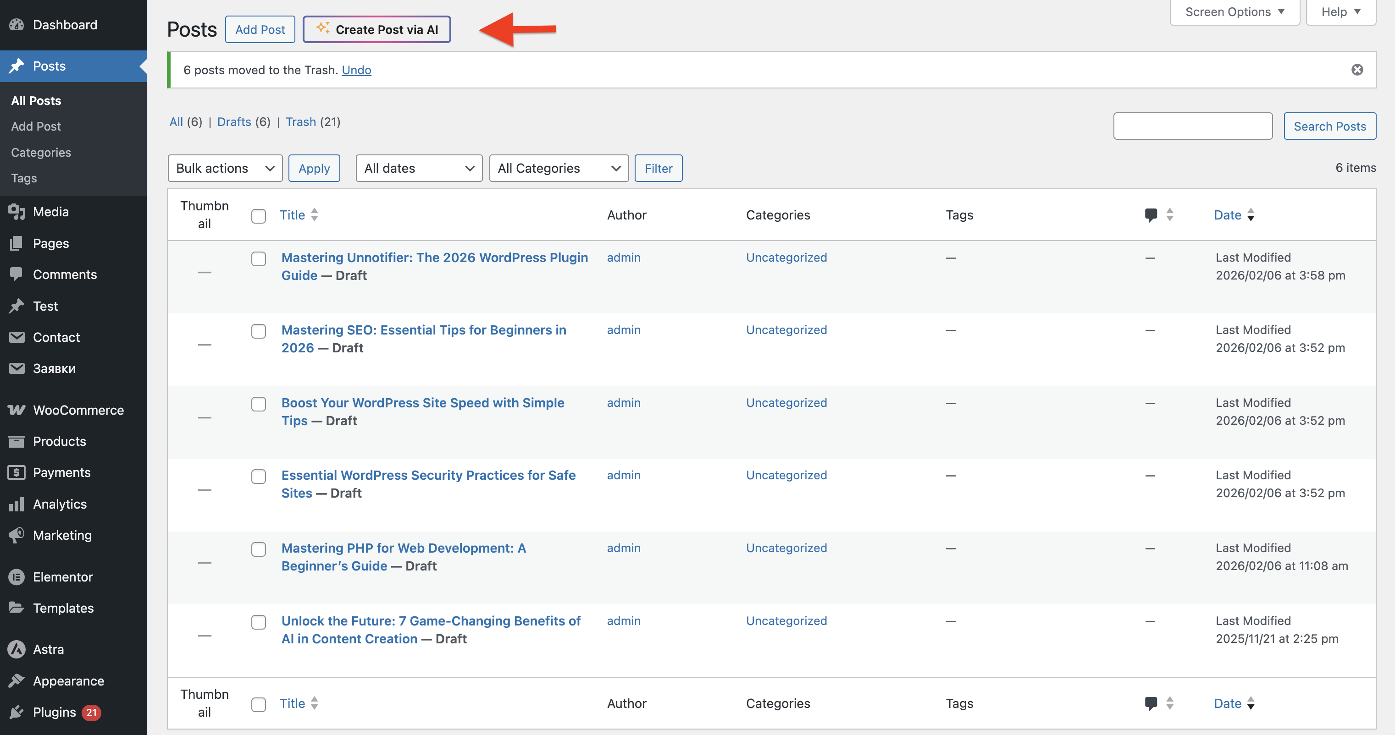Click the Elementor sidebar icon

pyautogui.click(x=16, y=576)
